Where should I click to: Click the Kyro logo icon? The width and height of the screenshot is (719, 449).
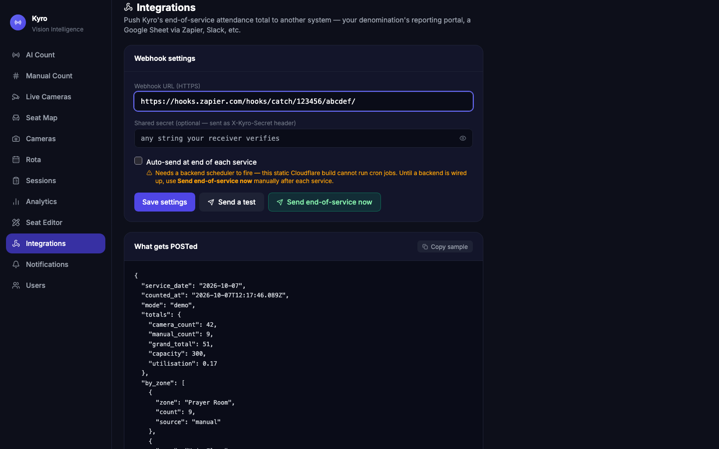point(18,22)
